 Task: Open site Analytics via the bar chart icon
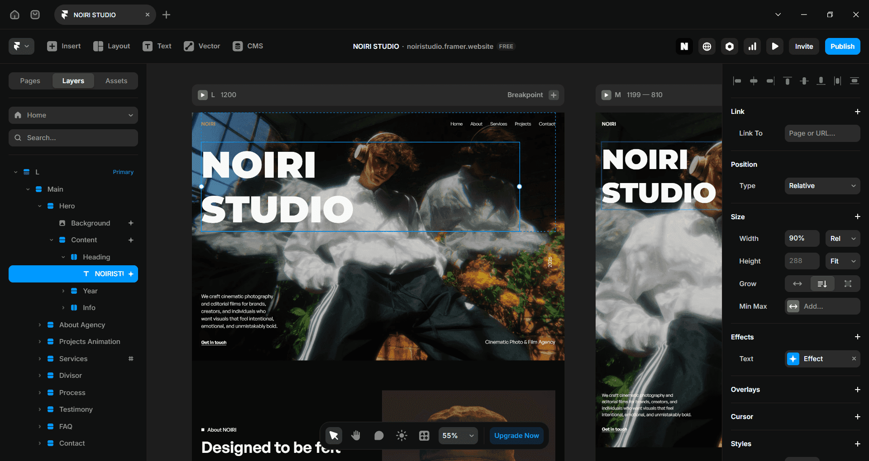(752, 46)
